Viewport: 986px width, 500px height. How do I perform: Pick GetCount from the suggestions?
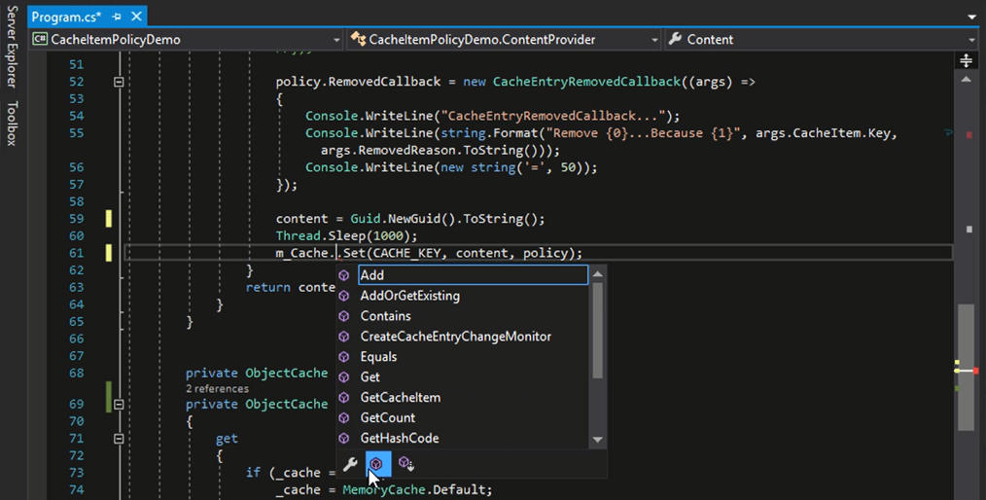[x=387, y=417]
